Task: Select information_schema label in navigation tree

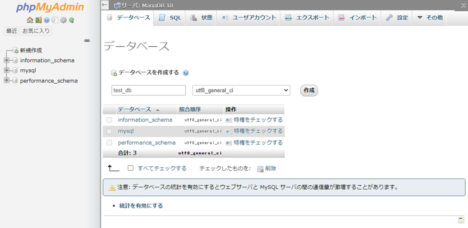Action: pos(47,60)
